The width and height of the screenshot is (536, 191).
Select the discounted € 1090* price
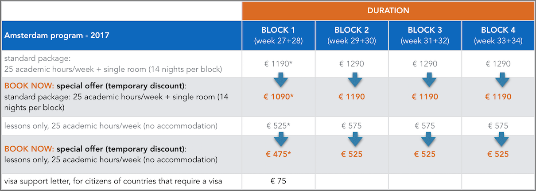coord(279,97)
